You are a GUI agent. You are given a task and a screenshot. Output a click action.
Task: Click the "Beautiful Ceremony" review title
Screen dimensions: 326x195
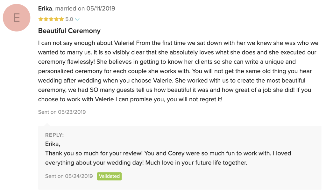[69, 31]
